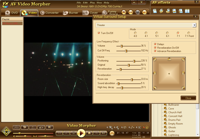Screen dimensions: 200x139
Task: Click the fast-forward button
Action: click(x=103, y=133)
